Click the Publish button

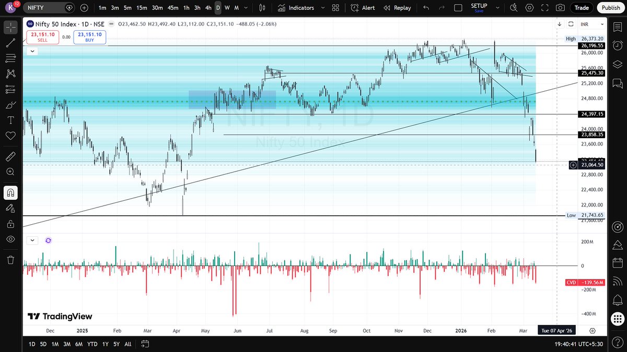coord(610,8)
